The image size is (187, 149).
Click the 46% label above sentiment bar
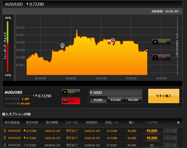click(x=8, y=18)
